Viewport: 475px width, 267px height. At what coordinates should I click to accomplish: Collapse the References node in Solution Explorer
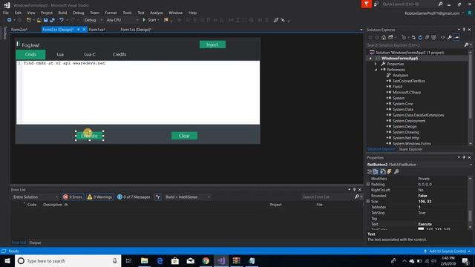376,70
